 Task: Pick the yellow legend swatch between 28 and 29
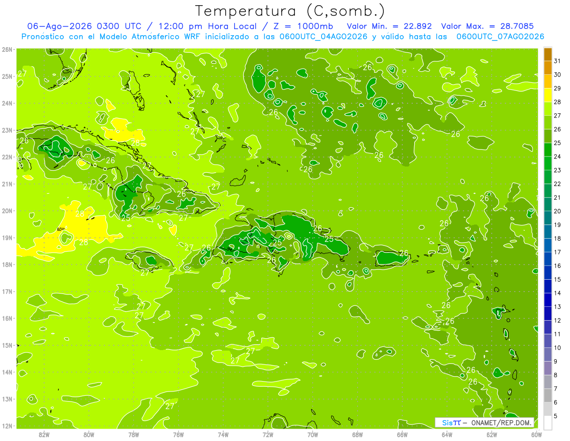548,95
